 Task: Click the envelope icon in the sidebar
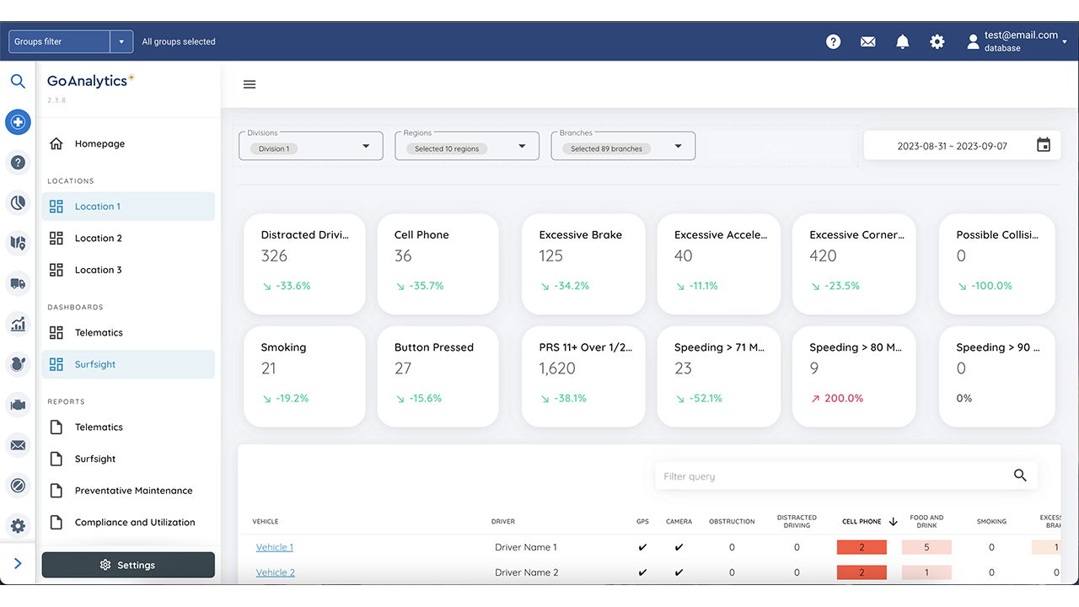pos(18,445)
